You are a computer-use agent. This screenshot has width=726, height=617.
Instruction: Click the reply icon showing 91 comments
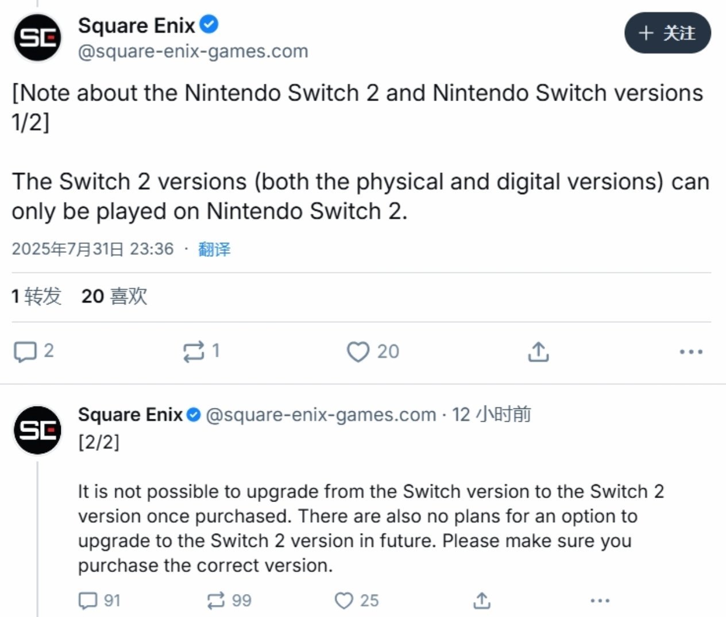(x=88, y=601)
